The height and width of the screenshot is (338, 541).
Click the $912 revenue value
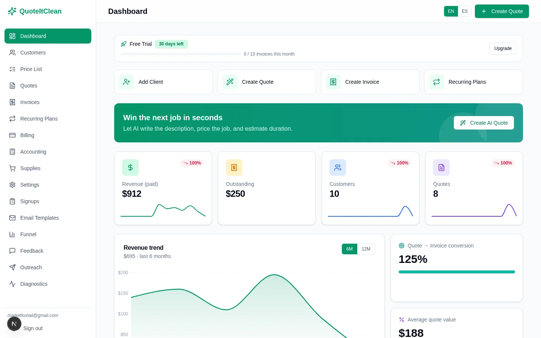coord(132,194)
